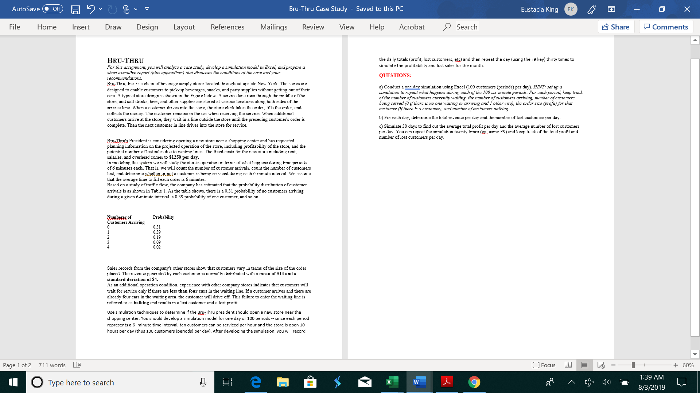Increase zoom with the plus control
Image resolution: width=700 pixels, height=393 pixels.
pos(676,365)
